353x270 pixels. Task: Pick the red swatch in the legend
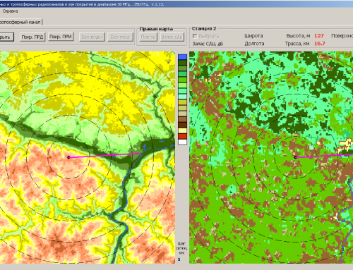[x=182, y=136]
